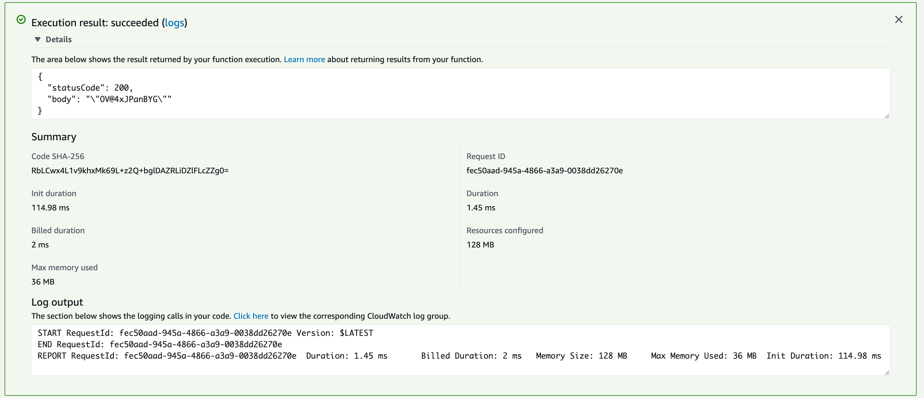Click the Max memory used value 36 MB
The width and height of the screenshot is (924, 398).
43,282
